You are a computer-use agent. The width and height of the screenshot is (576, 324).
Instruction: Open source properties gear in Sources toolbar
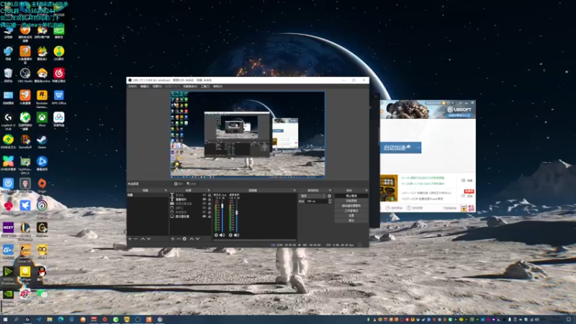pos(184,239)
